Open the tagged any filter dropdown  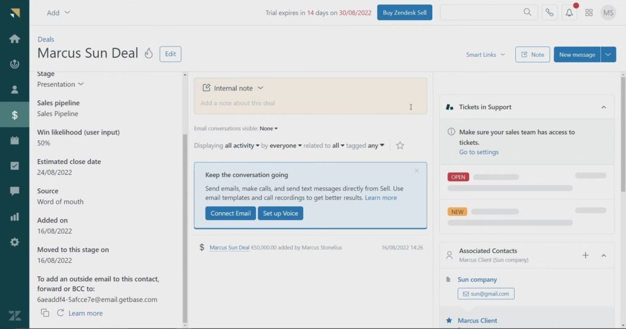376,146
